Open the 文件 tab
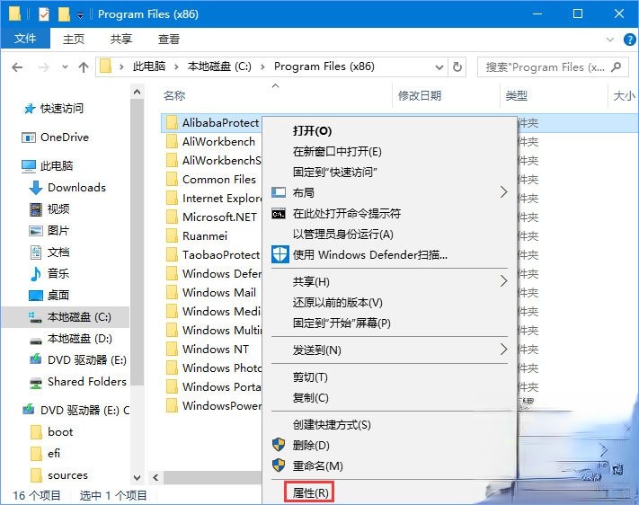 pyautogui.click(x=25, y=39)
